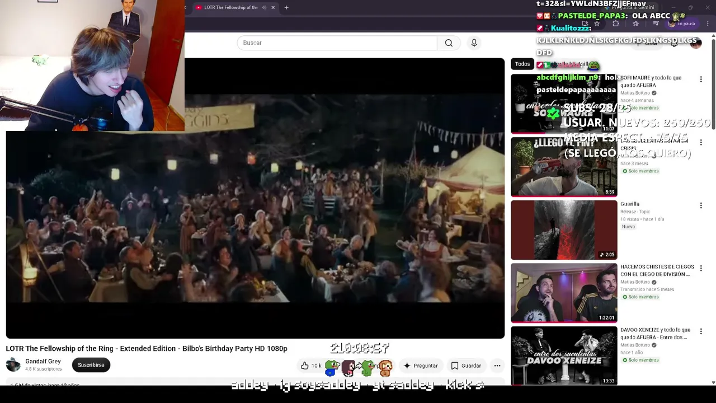716x403 pixels.
Task: Open the Chrome extensions puzzle icon
Action: [x=616, y=24]
